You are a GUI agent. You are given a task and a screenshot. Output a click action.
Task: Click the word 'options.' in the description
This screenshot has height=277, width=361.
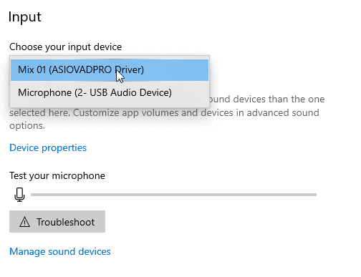[27, 126]
